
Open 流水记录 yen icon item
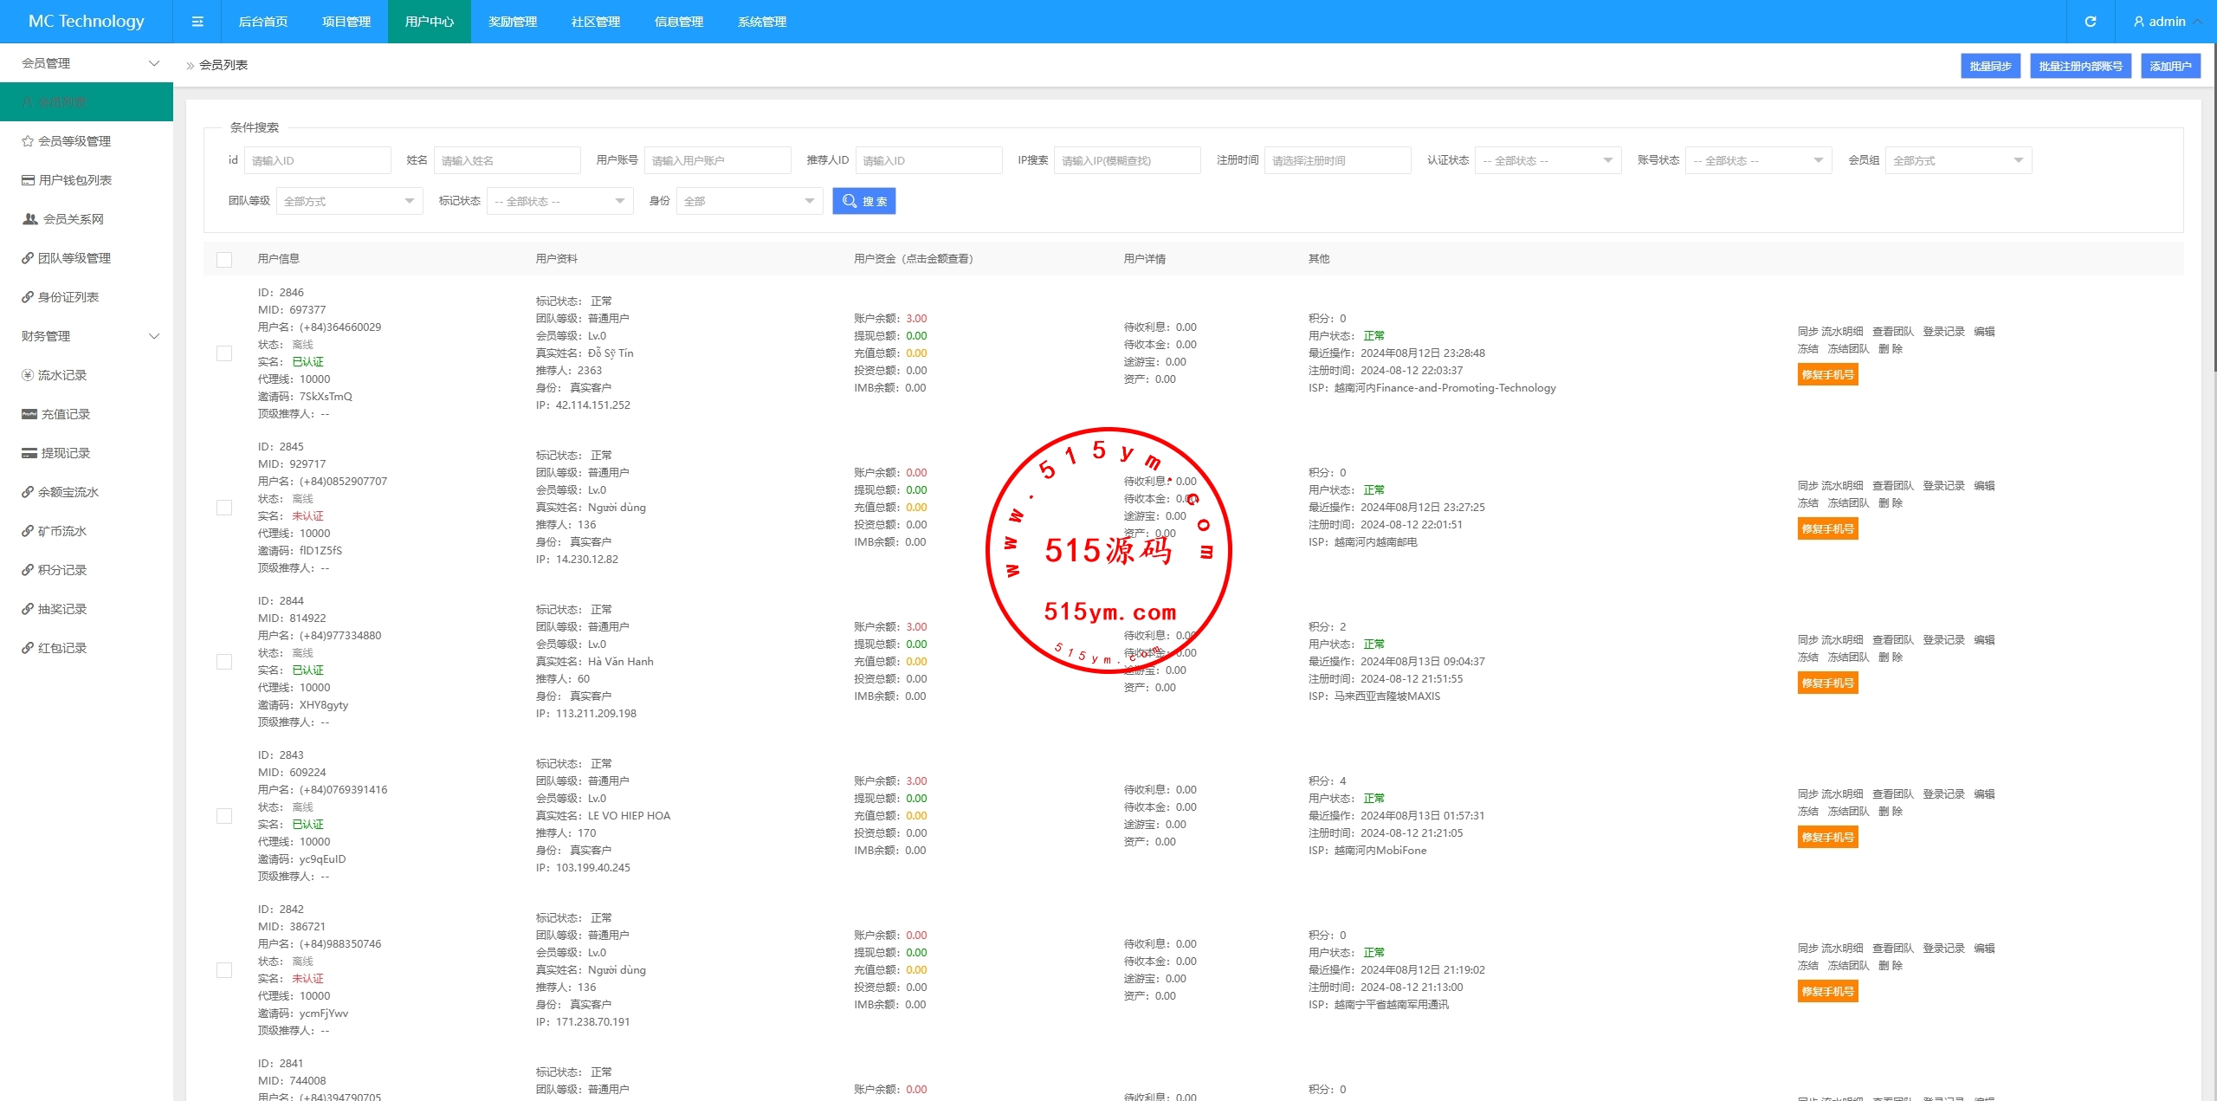click(x=61, y=375)
